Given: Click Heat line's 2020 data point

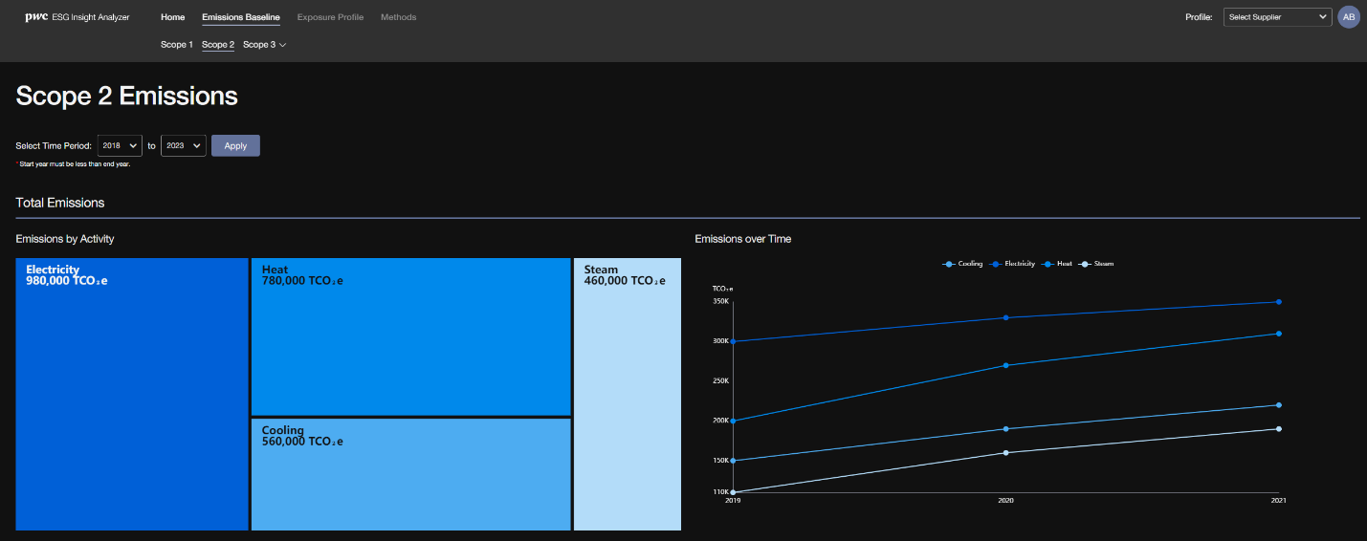Looking at the screenshot, I should (x=1005, y=365).
